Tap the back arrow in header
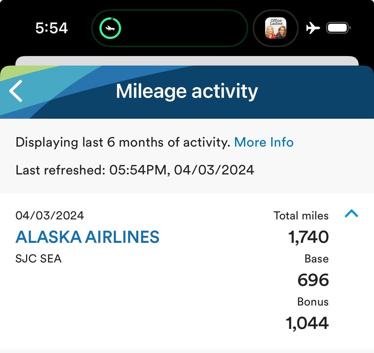 (16, 91)
